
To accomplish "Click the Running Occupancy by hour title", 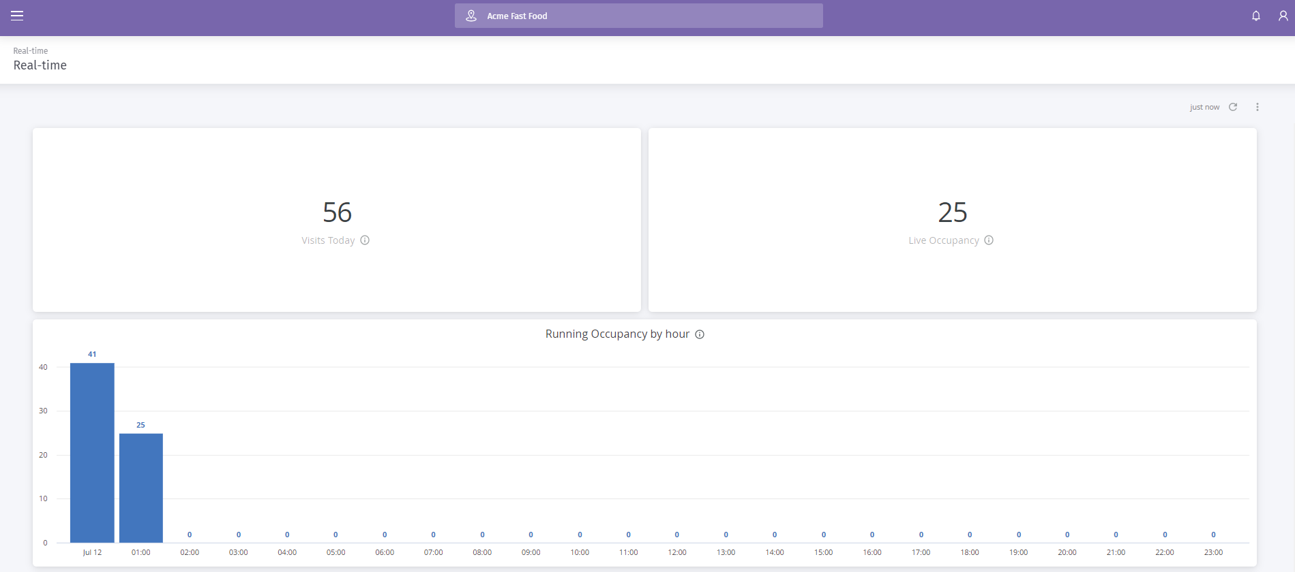I will [617, 334].
